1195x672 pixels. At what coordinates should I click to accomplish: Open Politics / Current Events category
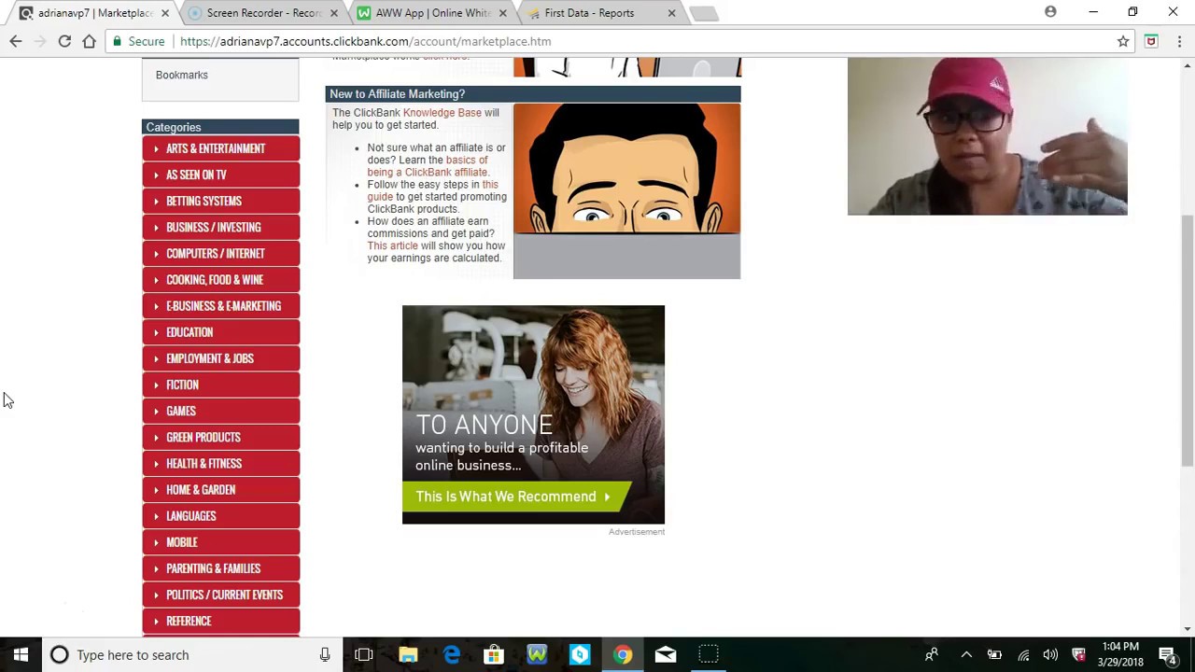pyautogui.click(x=220, y=595)
